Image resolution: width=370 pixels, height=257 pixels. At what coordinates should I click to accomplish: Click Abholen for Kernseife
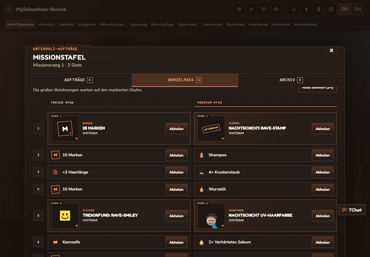(177, 242)
